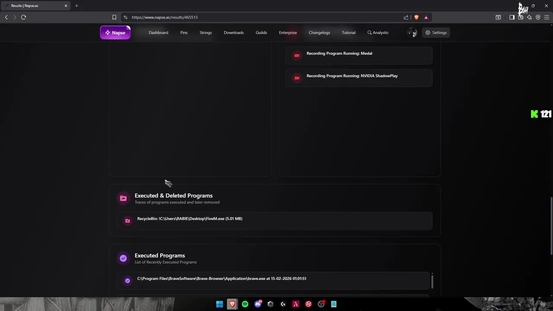
Task: Click the Napse logo button
Action: pos(115,32)
